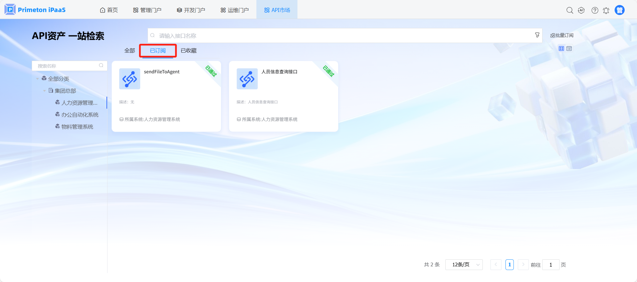The width and height of the screenshot is (637, 282).
Task: Open the AI assistant icon
Action: click(581, 10)
